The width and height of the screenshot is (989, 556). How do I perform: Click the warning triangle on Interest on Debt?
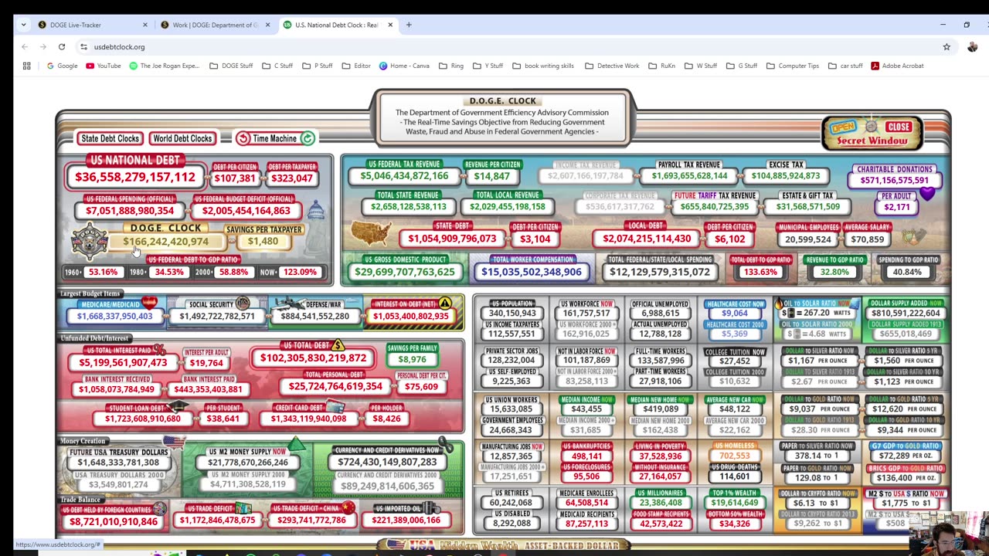pos(444,303)
